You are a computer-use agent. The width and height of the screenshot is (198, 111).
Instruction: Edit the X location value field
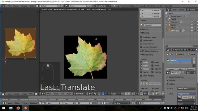(150, 10)
